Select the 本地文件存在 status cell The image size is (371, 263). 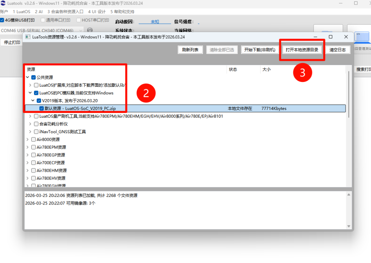(x=240, y=108)
